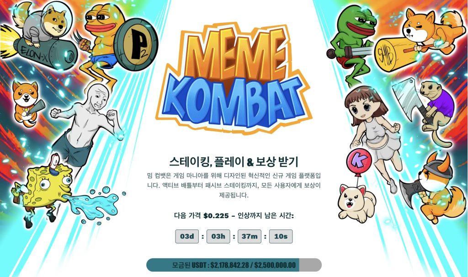Click the purple K balloon
The width and height of the screenshot is (468, 277).
(358, 161)
